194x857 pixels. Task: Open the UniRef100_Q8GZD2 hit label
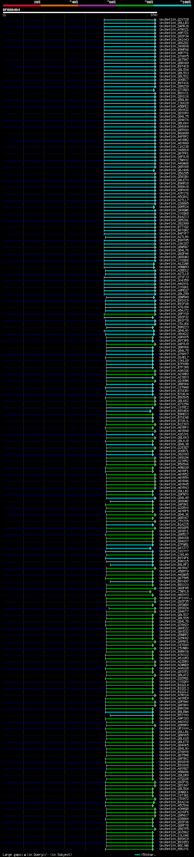pos(174,43)
